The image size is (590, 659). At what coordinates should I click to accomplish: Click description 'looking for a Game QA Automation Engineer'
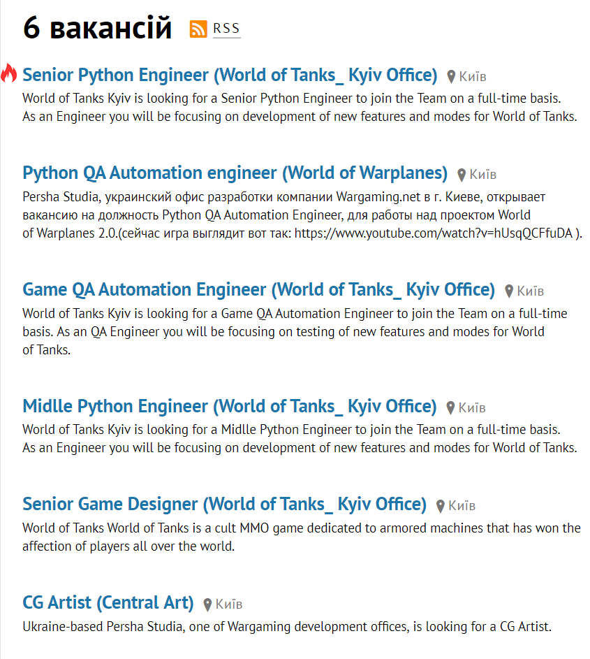pos(295,332)
